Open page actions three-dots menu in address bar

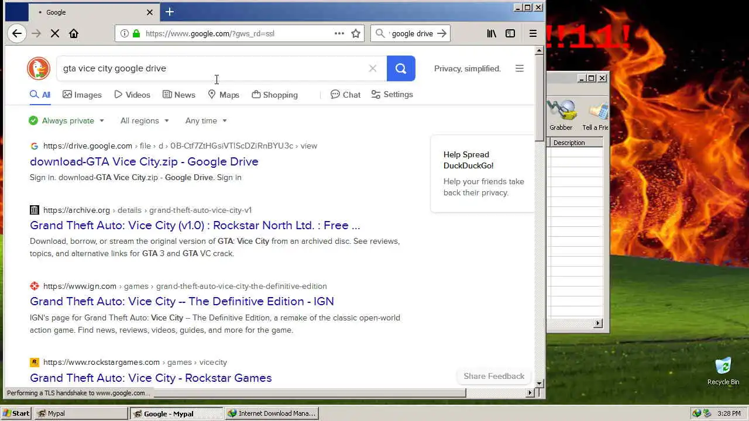[339, 33]
